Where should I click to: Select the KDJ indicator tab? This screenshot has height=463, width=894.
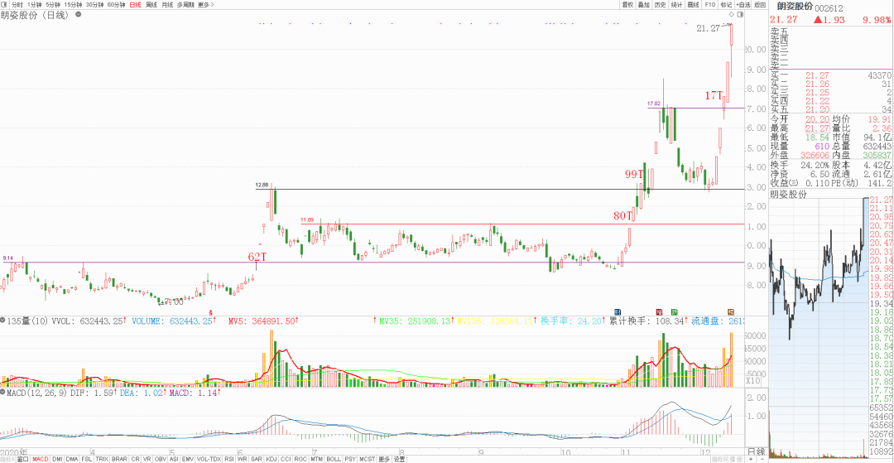(272, 459)
